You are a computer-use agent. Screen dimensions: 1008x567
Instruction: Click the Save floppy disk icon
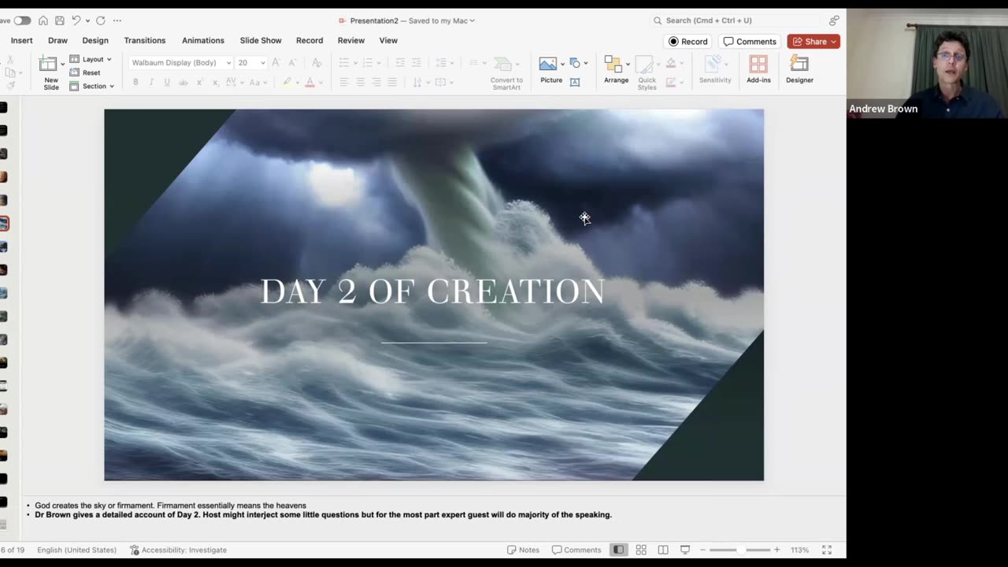pos(59,20)
